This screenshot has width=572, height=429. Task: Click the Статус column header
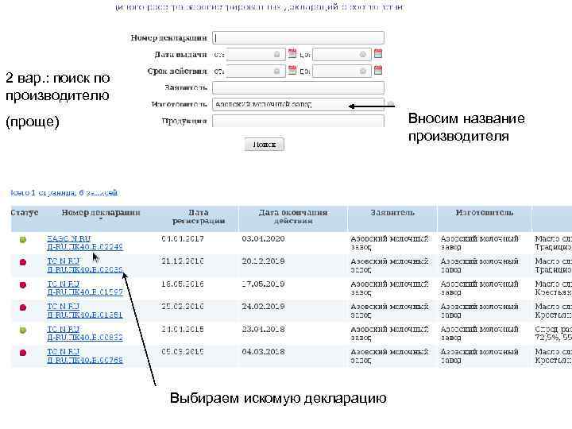25,213
